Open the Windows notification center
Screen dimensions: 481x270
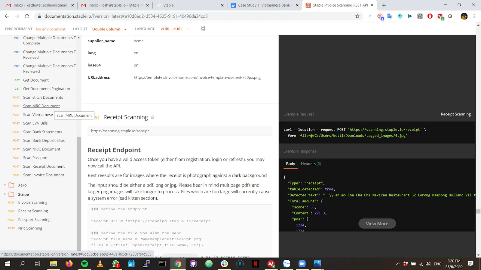(471, 264)
